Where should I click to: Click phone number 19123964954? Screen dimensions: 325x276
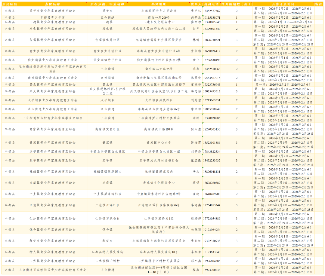[x=212, y=230]
